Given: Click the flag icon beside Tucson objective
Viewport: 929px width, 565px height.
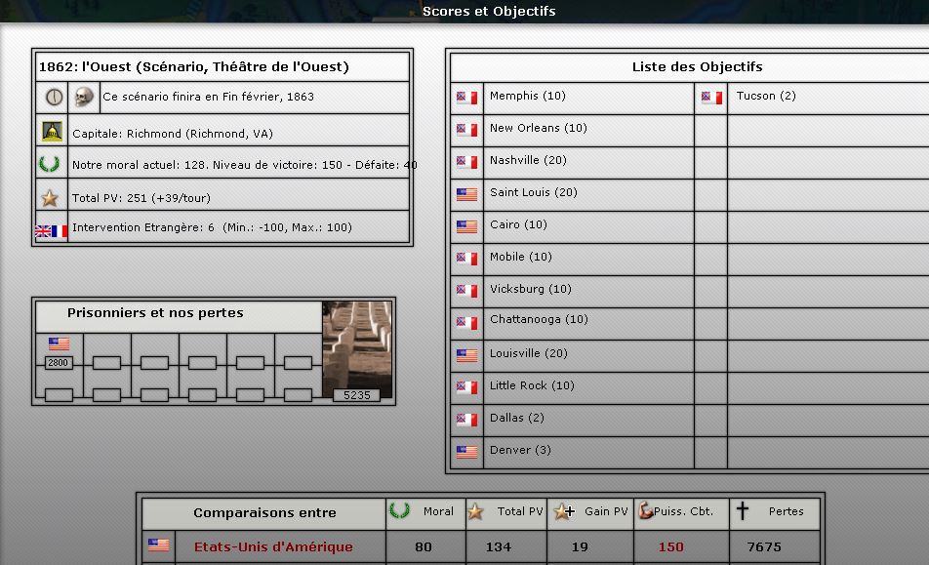Looking at the screenshot, I should point(712,98).
